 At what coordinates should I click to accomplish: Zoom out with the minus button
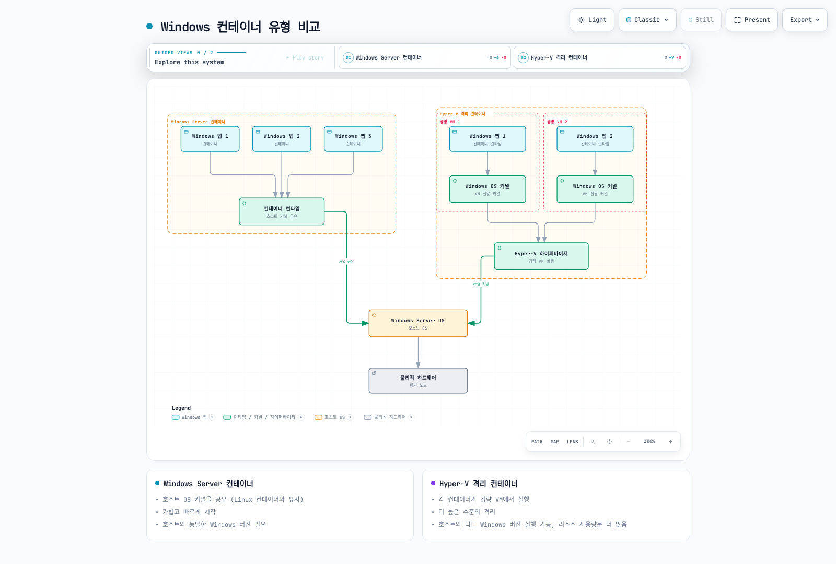(x=629, y=442)
